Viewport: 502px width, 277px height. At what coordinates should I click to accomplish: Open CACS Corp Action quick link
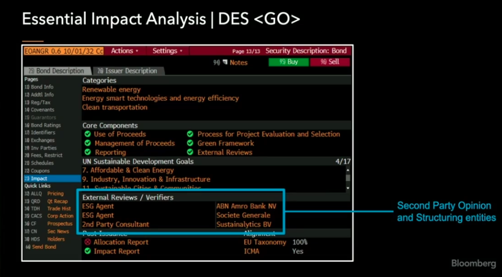(49, 216)
